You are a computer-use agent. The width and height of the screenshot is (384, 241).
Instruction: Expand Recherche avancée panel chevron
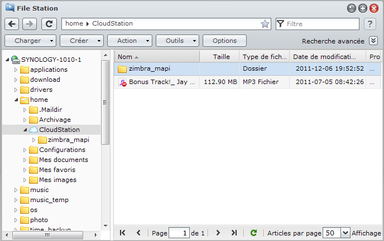tap(373, 41)
